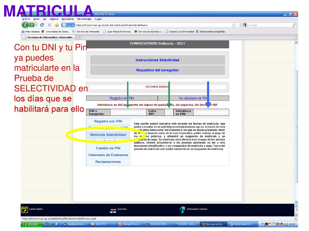
Task: Click the address bar URL field
Action: tap(153, 25)
